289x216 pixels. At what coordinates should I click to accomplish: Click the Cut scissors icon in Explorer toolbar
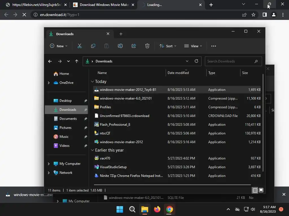[79, 46]
